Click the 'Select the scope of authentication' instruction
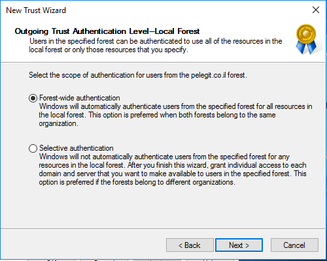 [x=138, y=75]
